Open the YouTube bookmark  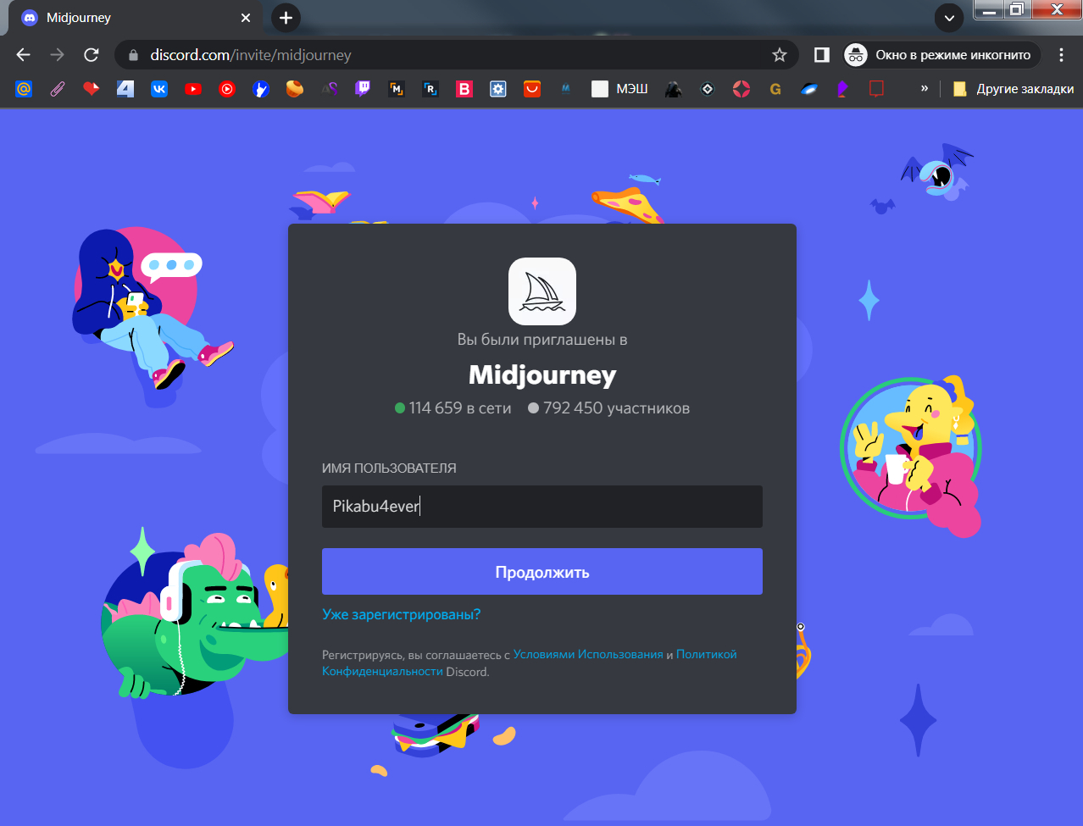(193, 88)
